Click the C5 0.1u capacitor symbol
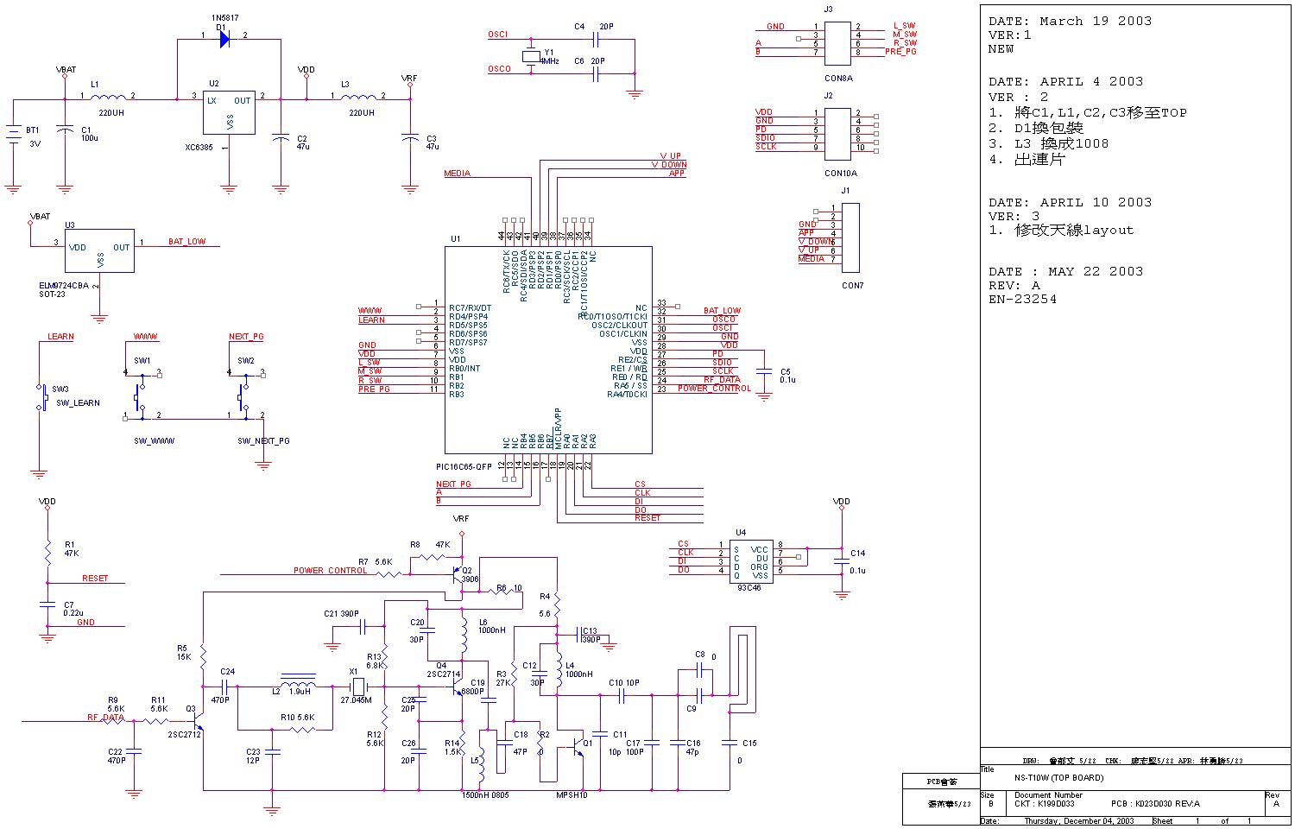 coord(764,371)
